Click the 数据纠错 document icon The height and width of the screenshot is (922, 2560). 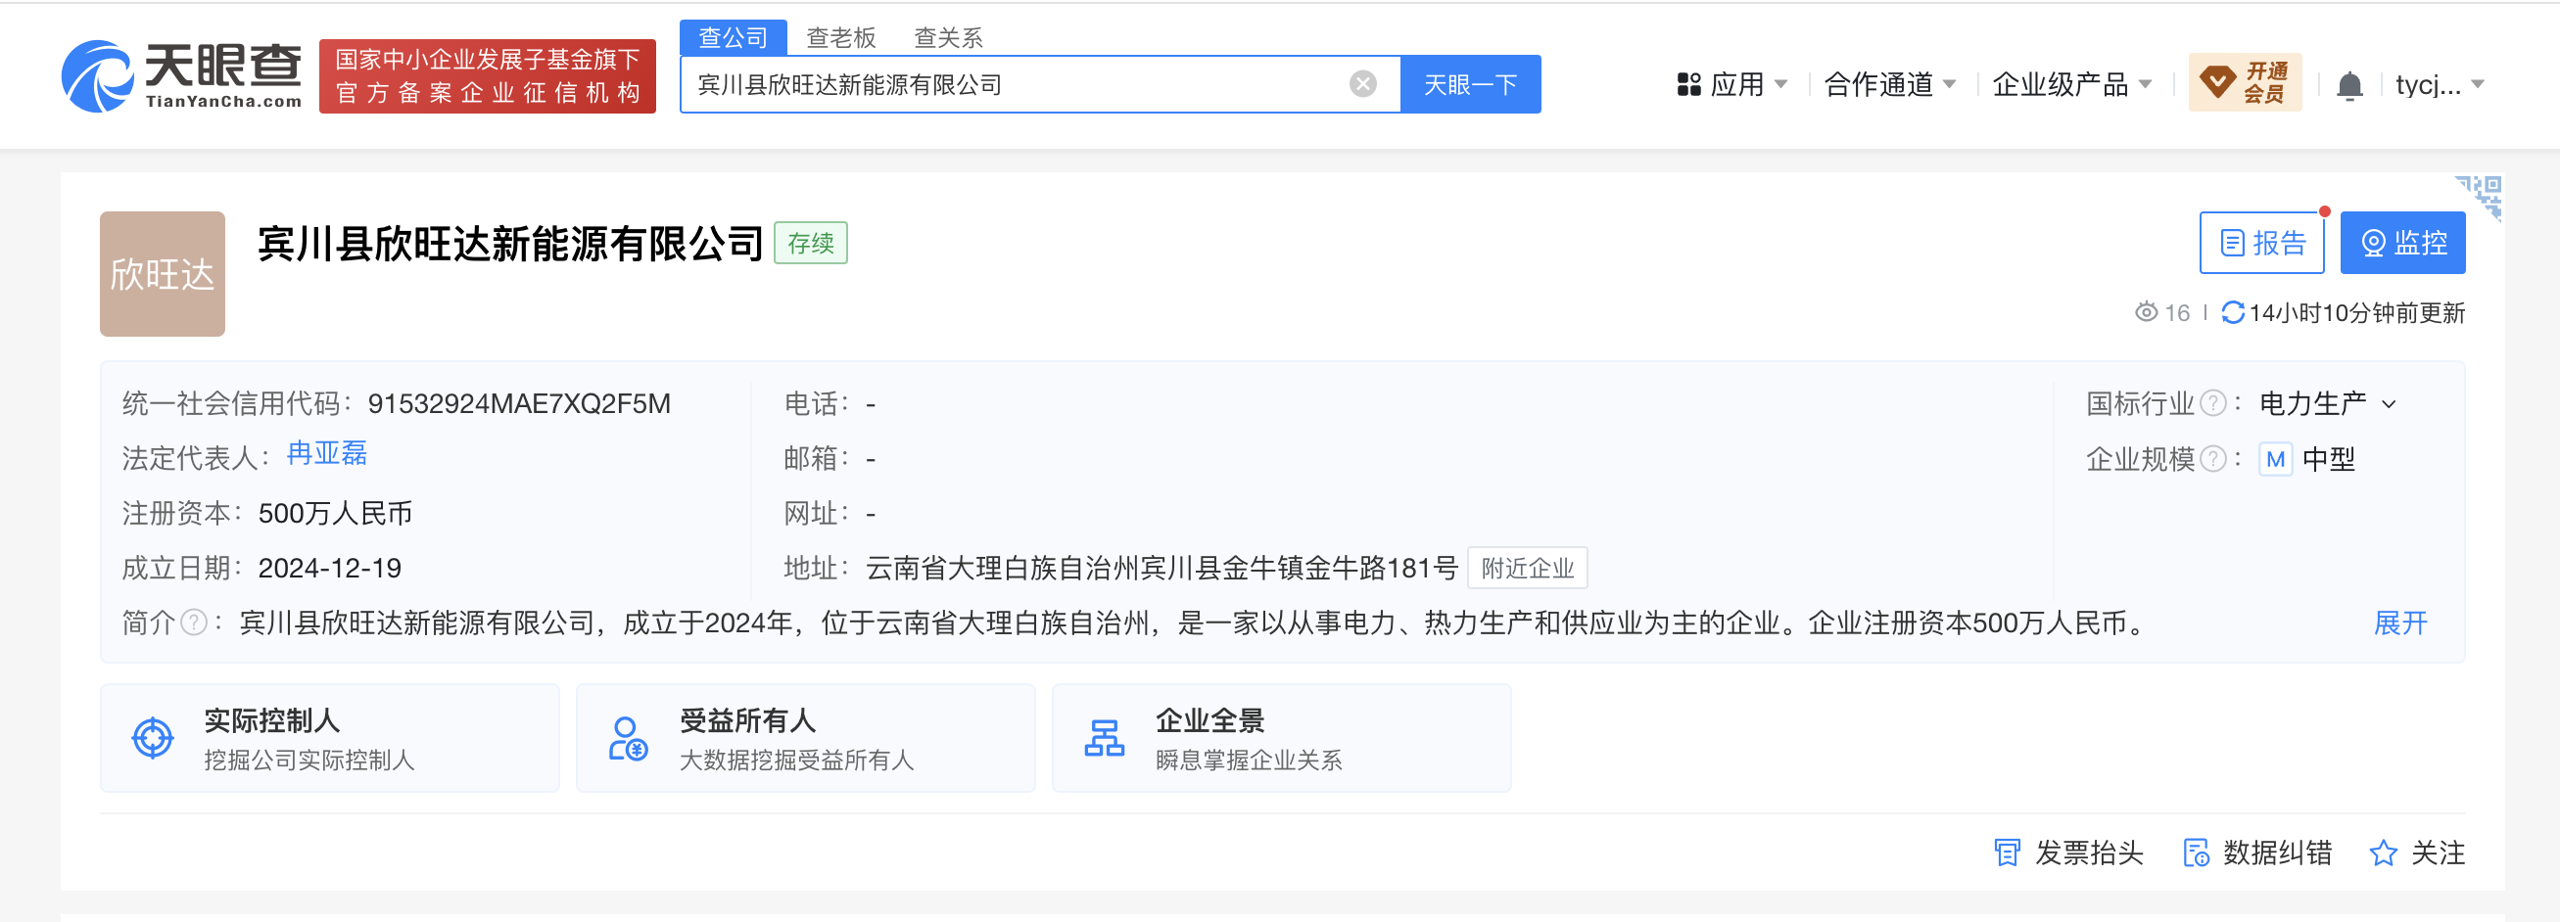point(2196,853)
